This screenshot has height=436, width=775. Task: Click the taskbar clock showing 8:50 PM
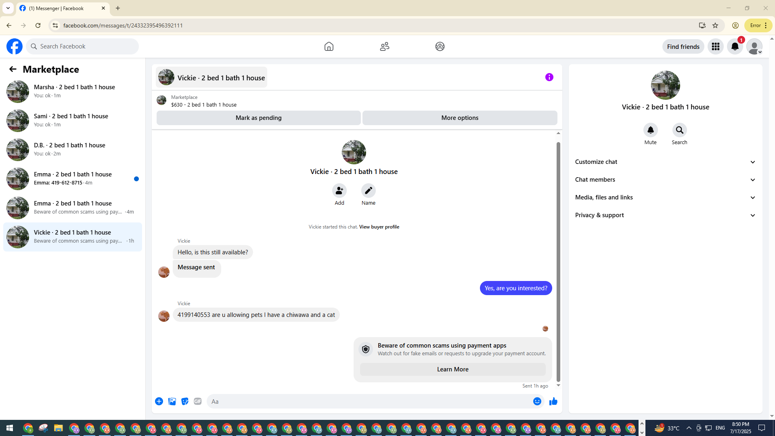741,428
